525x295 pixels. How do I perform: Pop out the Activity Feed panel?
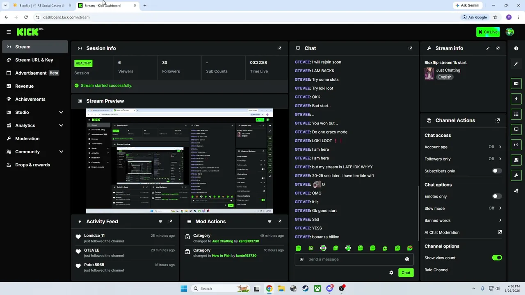coord(170,222)
